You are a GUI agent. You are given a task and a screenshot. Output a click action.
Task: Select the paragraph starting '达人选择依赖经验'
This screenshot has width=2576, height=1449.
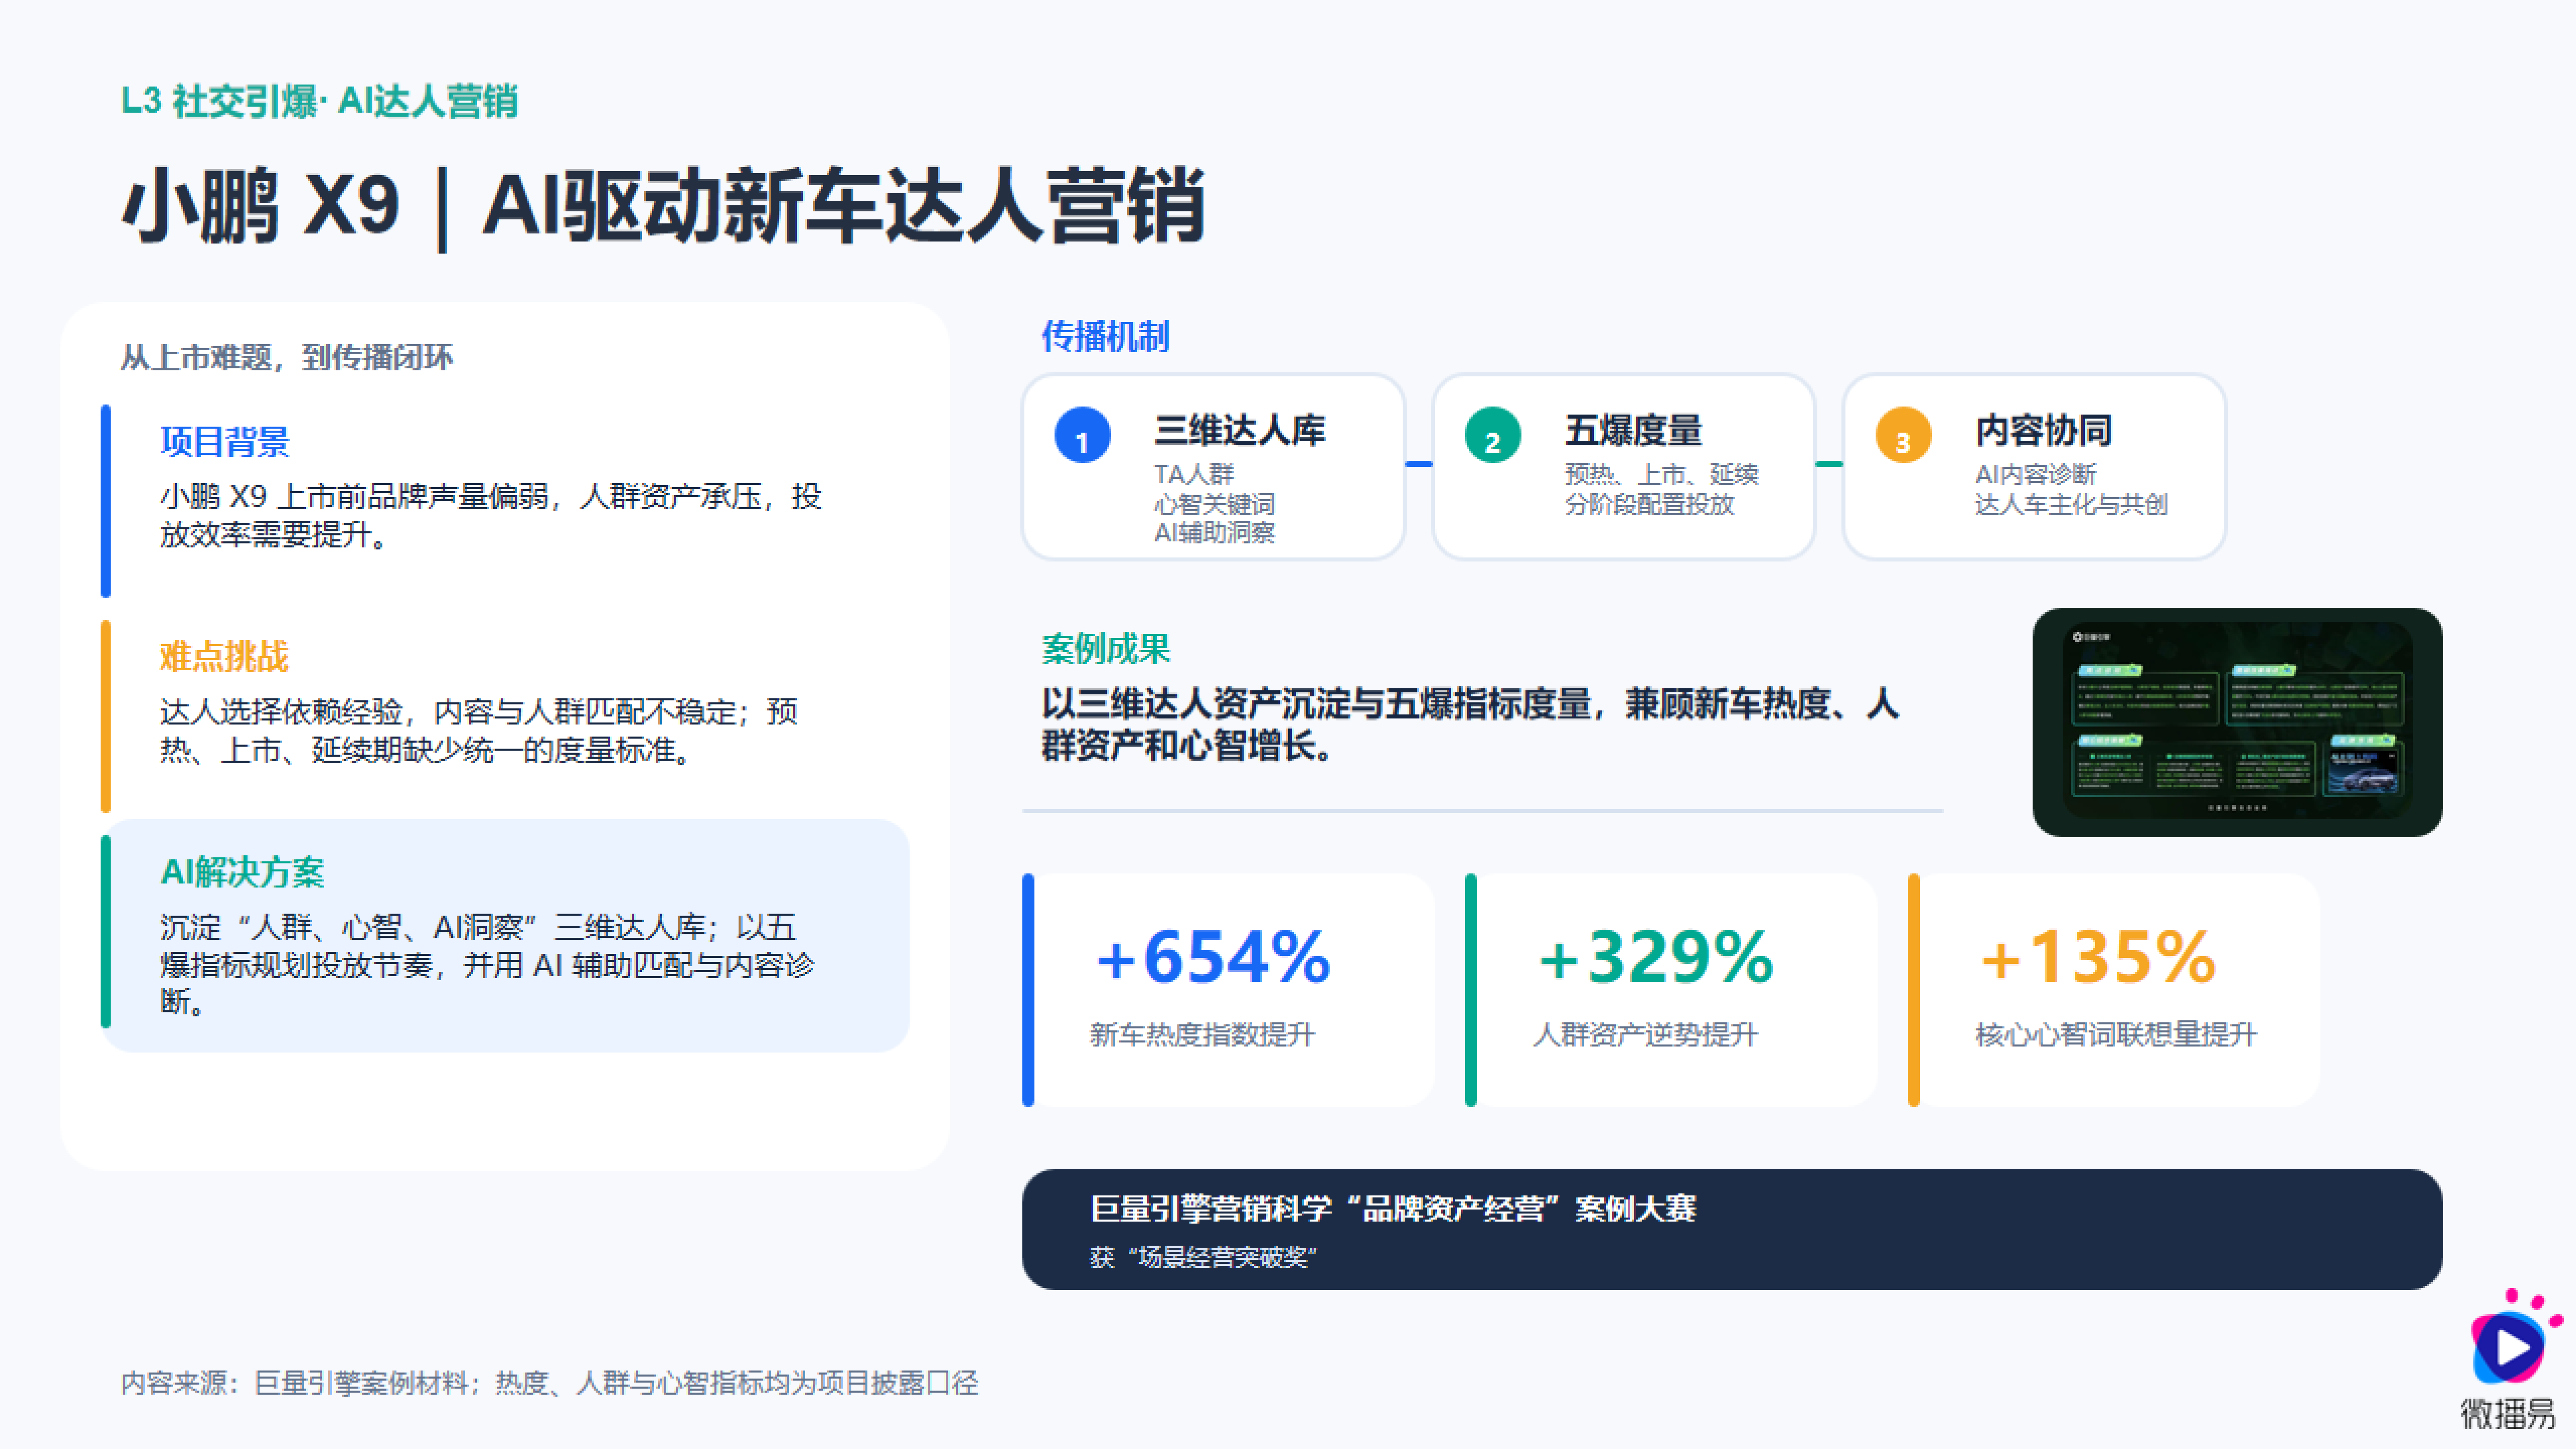tap(479, 730)
